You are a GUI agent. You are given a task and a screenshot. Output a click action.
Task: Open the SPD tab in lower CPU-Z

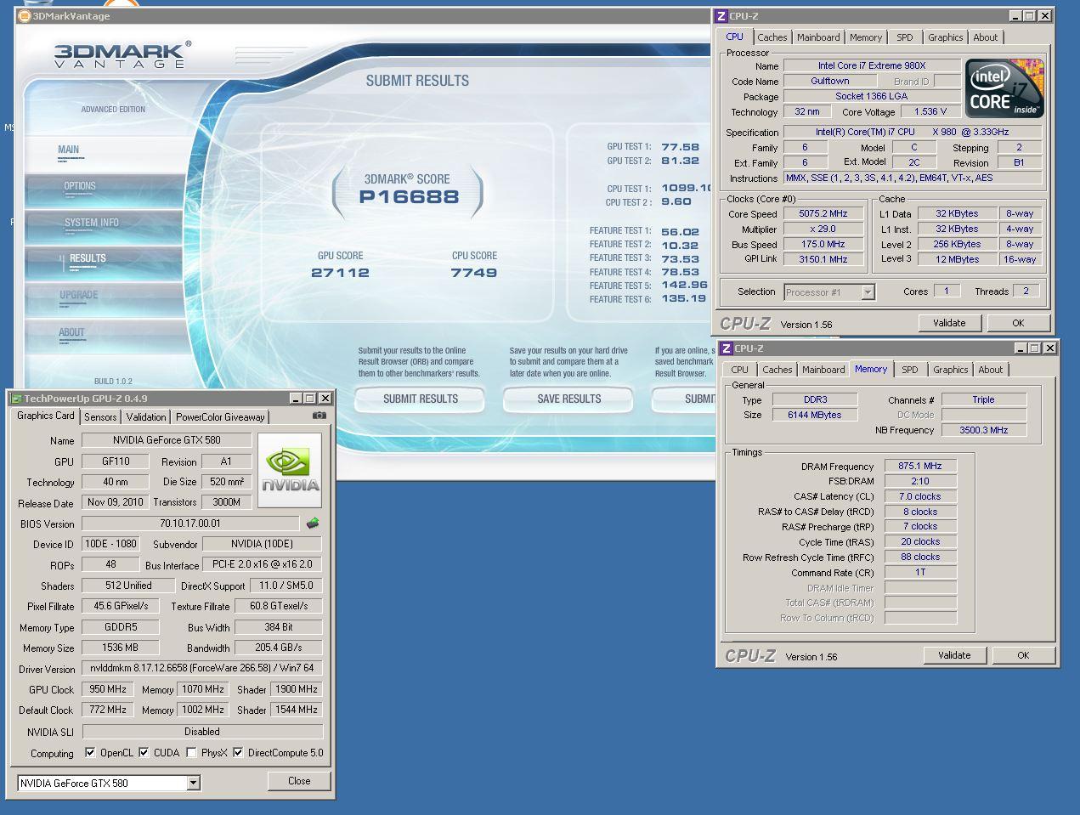[x=910, y=370]
